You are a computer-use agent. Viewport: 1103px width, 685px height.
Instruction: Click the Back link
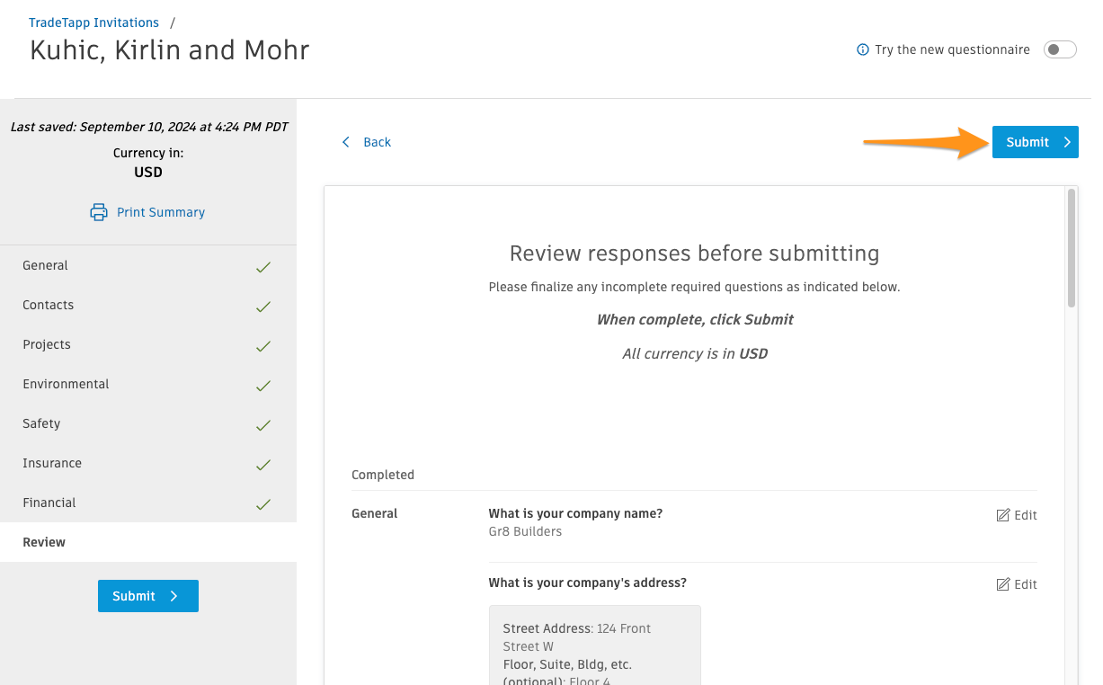(377, 141)
